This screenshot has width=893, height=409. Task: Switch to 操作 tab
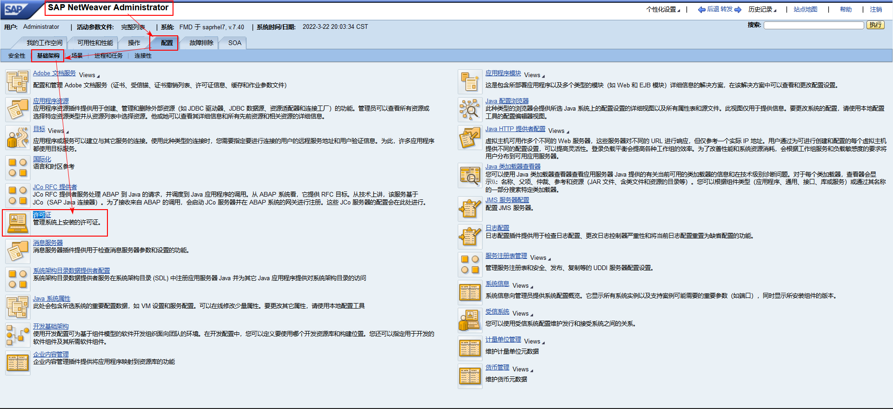(134, 43)
